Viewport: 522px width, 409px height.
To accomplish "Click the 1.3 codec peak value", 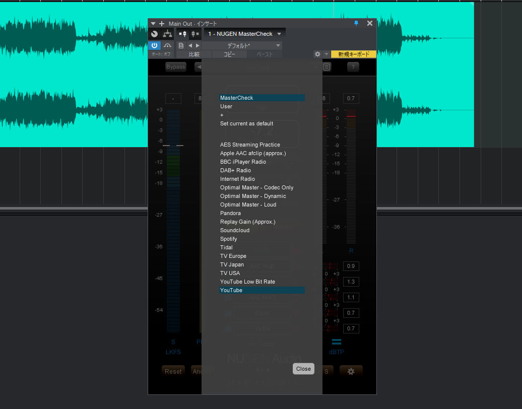I will tap(351, 282).
